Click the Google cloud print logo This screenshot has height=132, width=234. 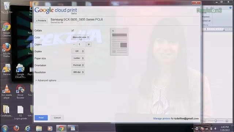[56, 11]
